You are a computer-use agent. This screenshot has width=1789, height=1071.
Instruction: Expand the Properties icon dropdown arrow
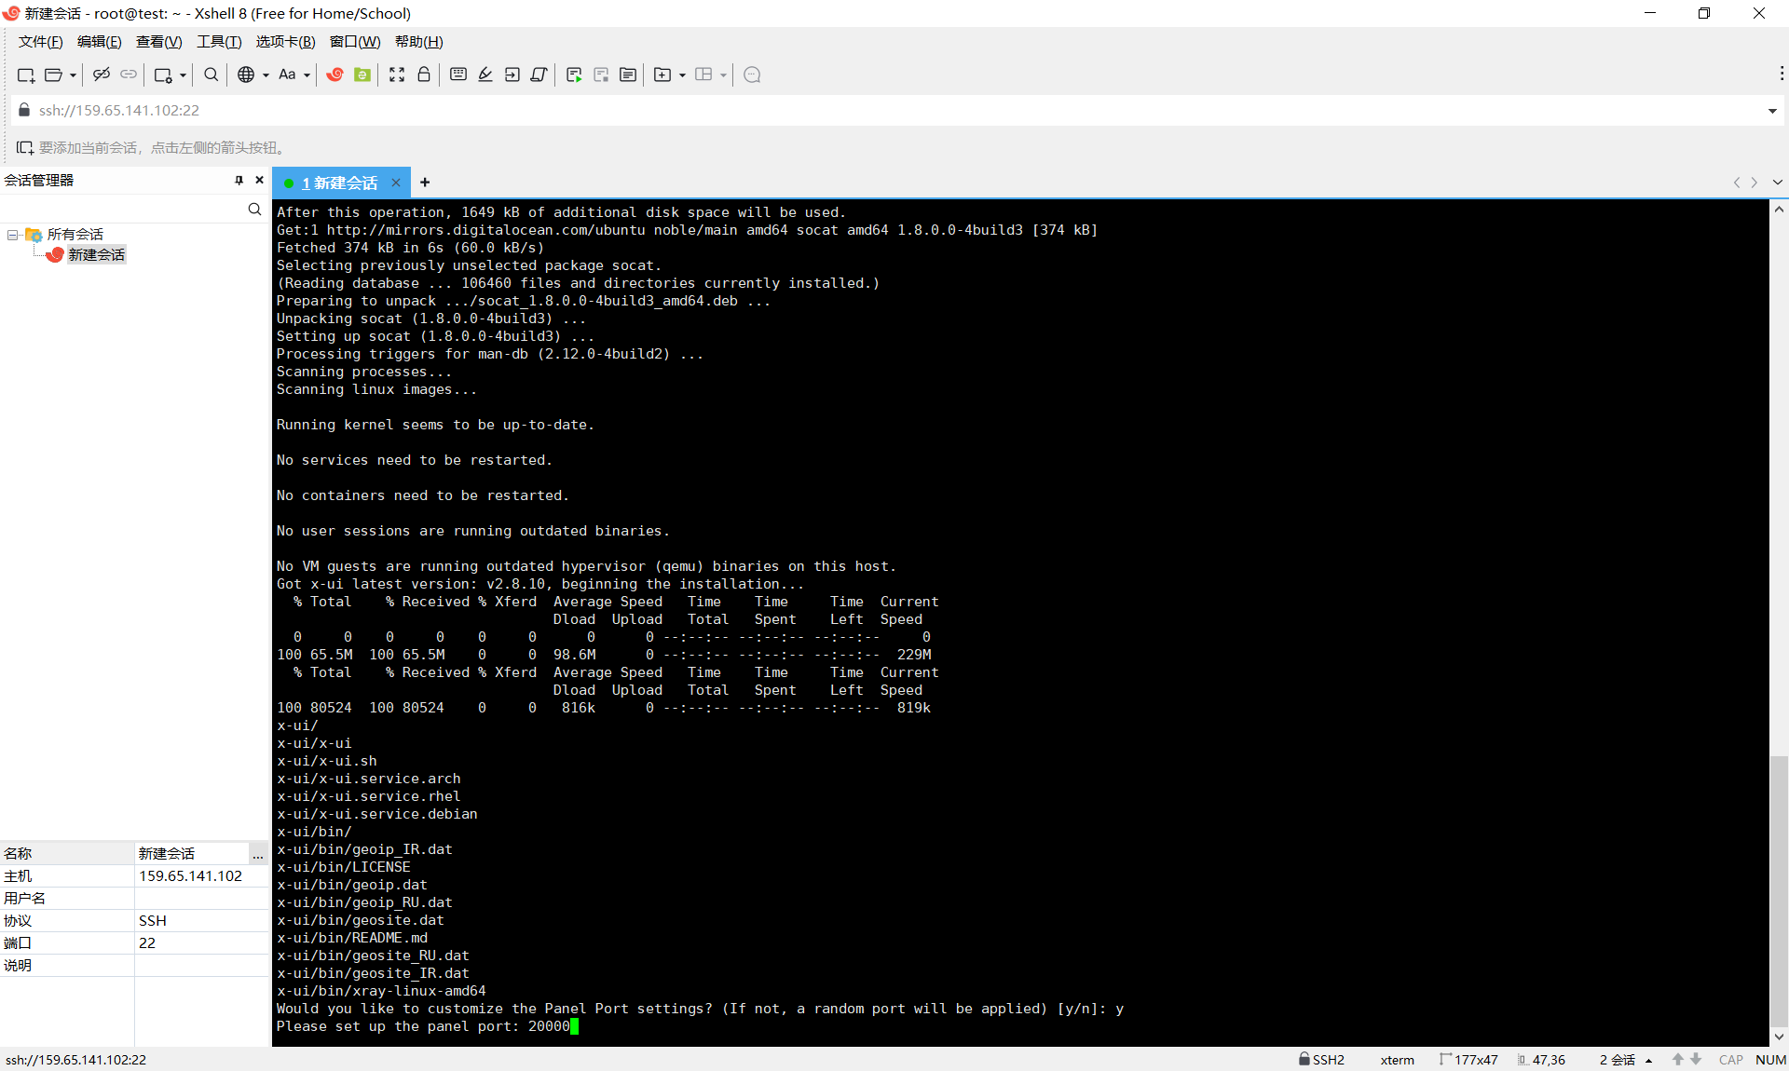[183, 75]
